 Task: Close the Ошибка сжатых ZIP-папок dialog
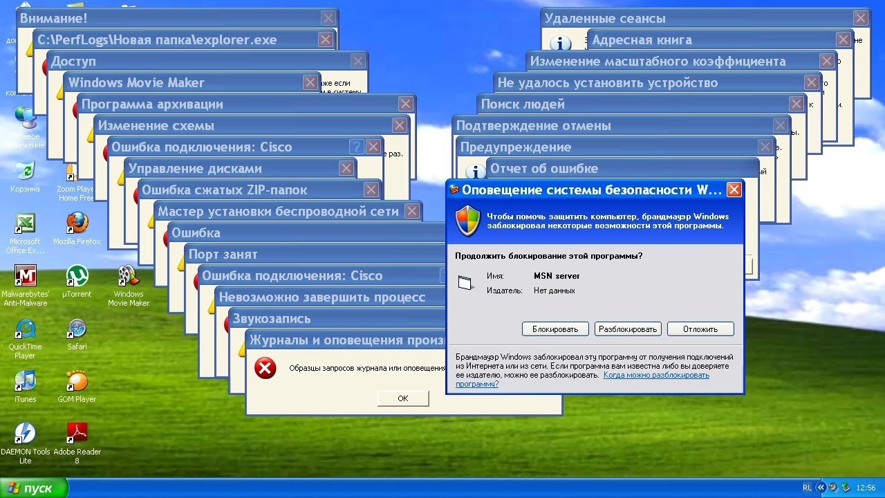click(x=371, y=190)
